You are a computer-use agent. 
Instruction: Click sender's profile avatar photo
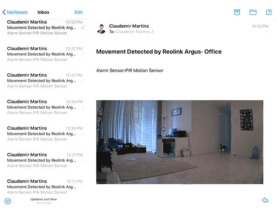101,29
